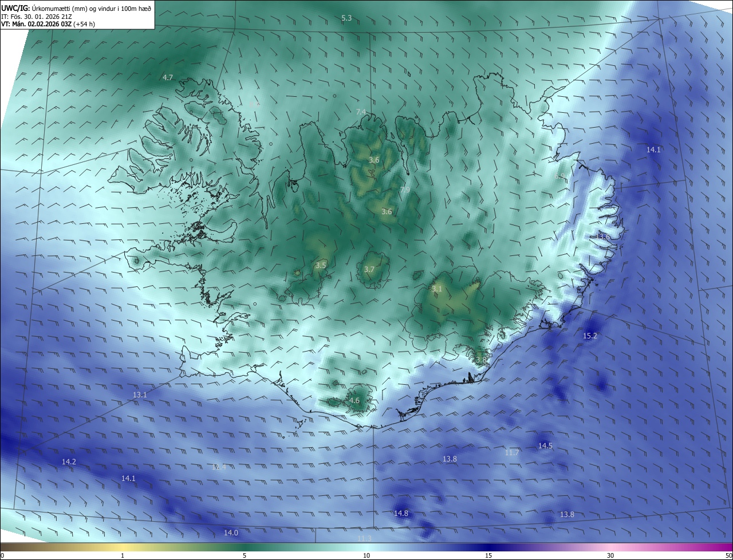Click the 3.5 value label
The image size is (733, 560).
tap(321, 265)
